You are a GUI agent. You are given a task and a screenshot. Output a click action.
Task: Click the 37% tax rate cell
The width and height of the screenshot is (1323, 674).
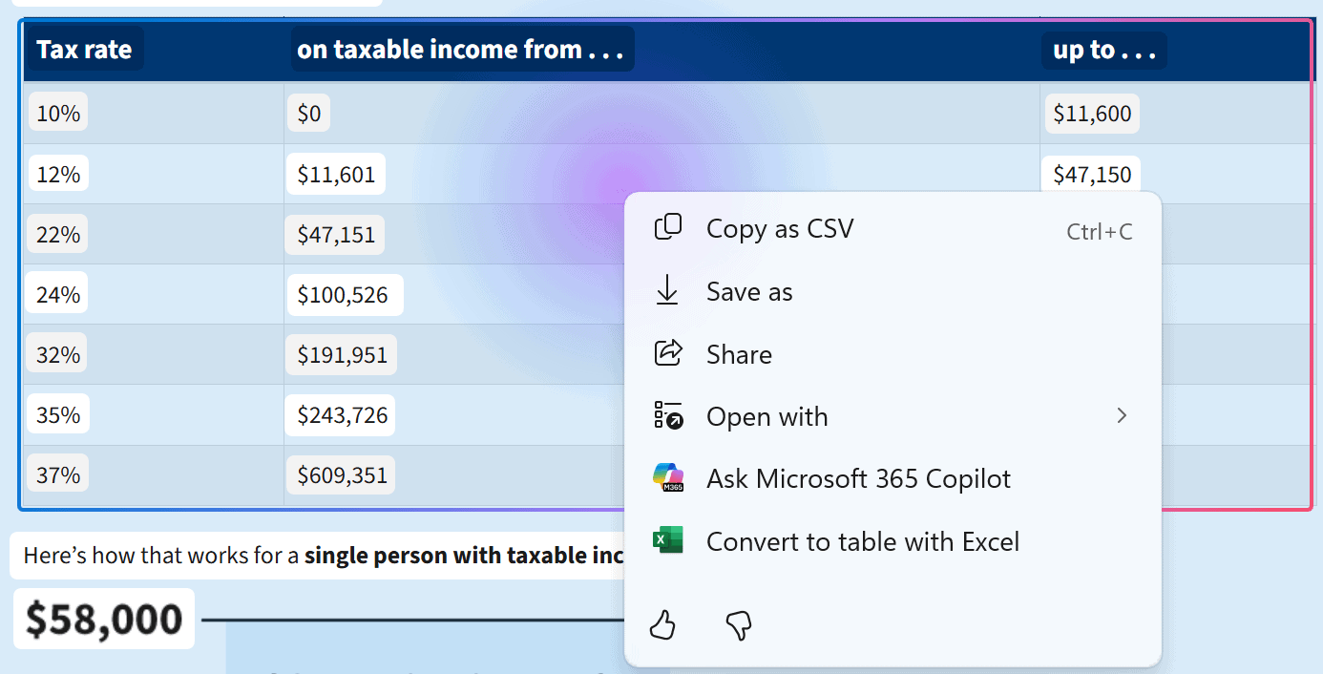[58, 474]
